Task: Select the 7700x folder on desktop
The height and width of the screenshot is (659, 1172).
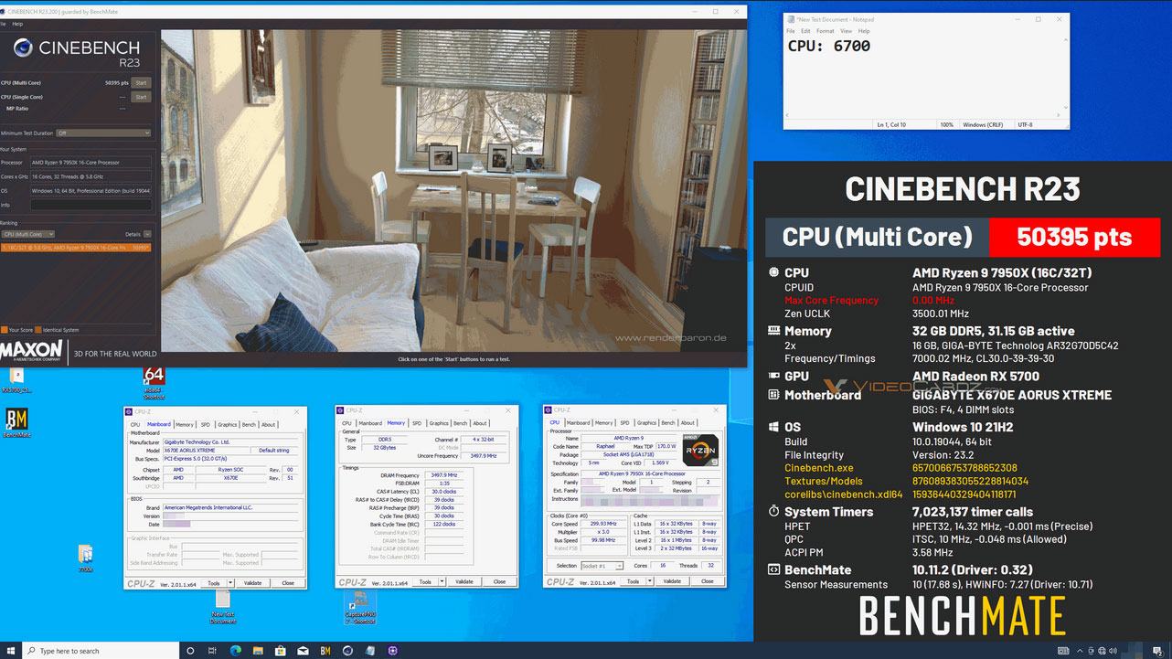Action: point(85,558)
